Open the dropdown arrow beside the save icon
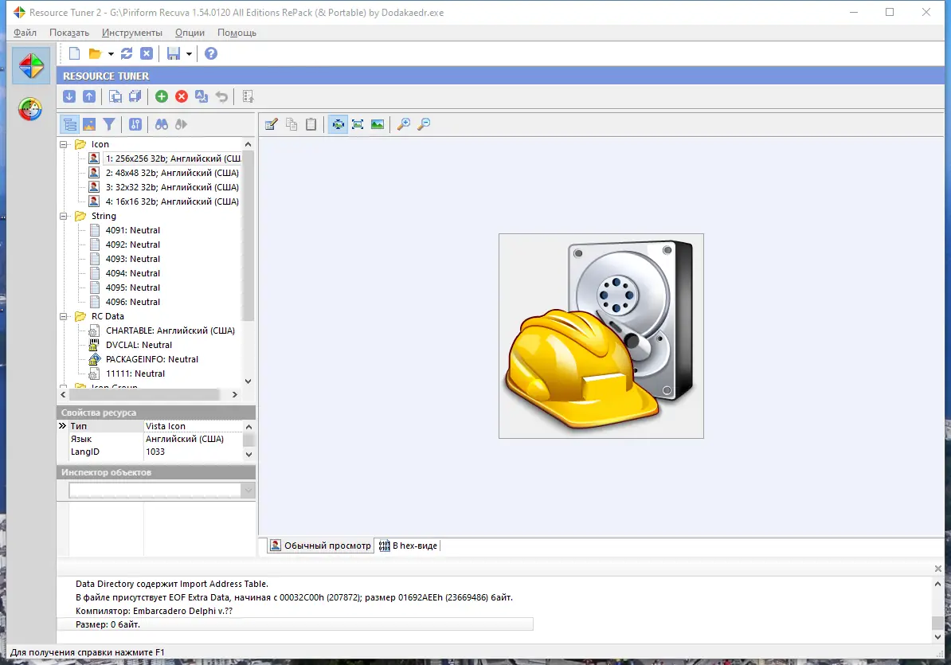Screen dimensions: 951x665 189,54
